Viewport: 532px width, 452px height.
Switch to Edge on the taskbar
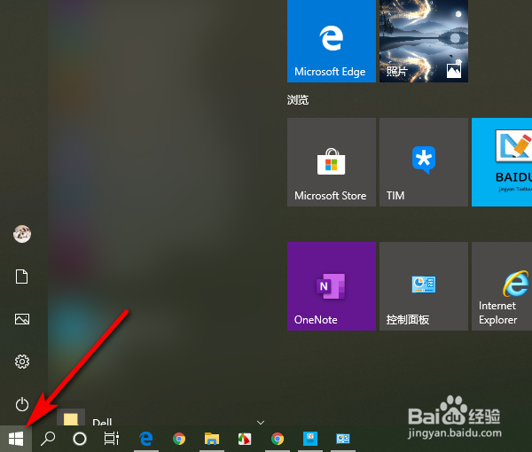click(146, 439)
